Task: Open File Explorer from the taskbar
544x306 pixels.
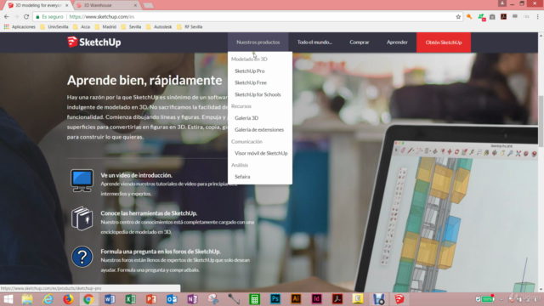Action: coord(27,299)
